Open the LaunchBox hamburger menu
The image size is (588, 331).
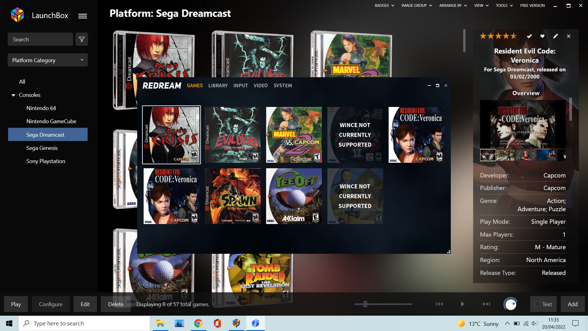[x=83, y=16]
